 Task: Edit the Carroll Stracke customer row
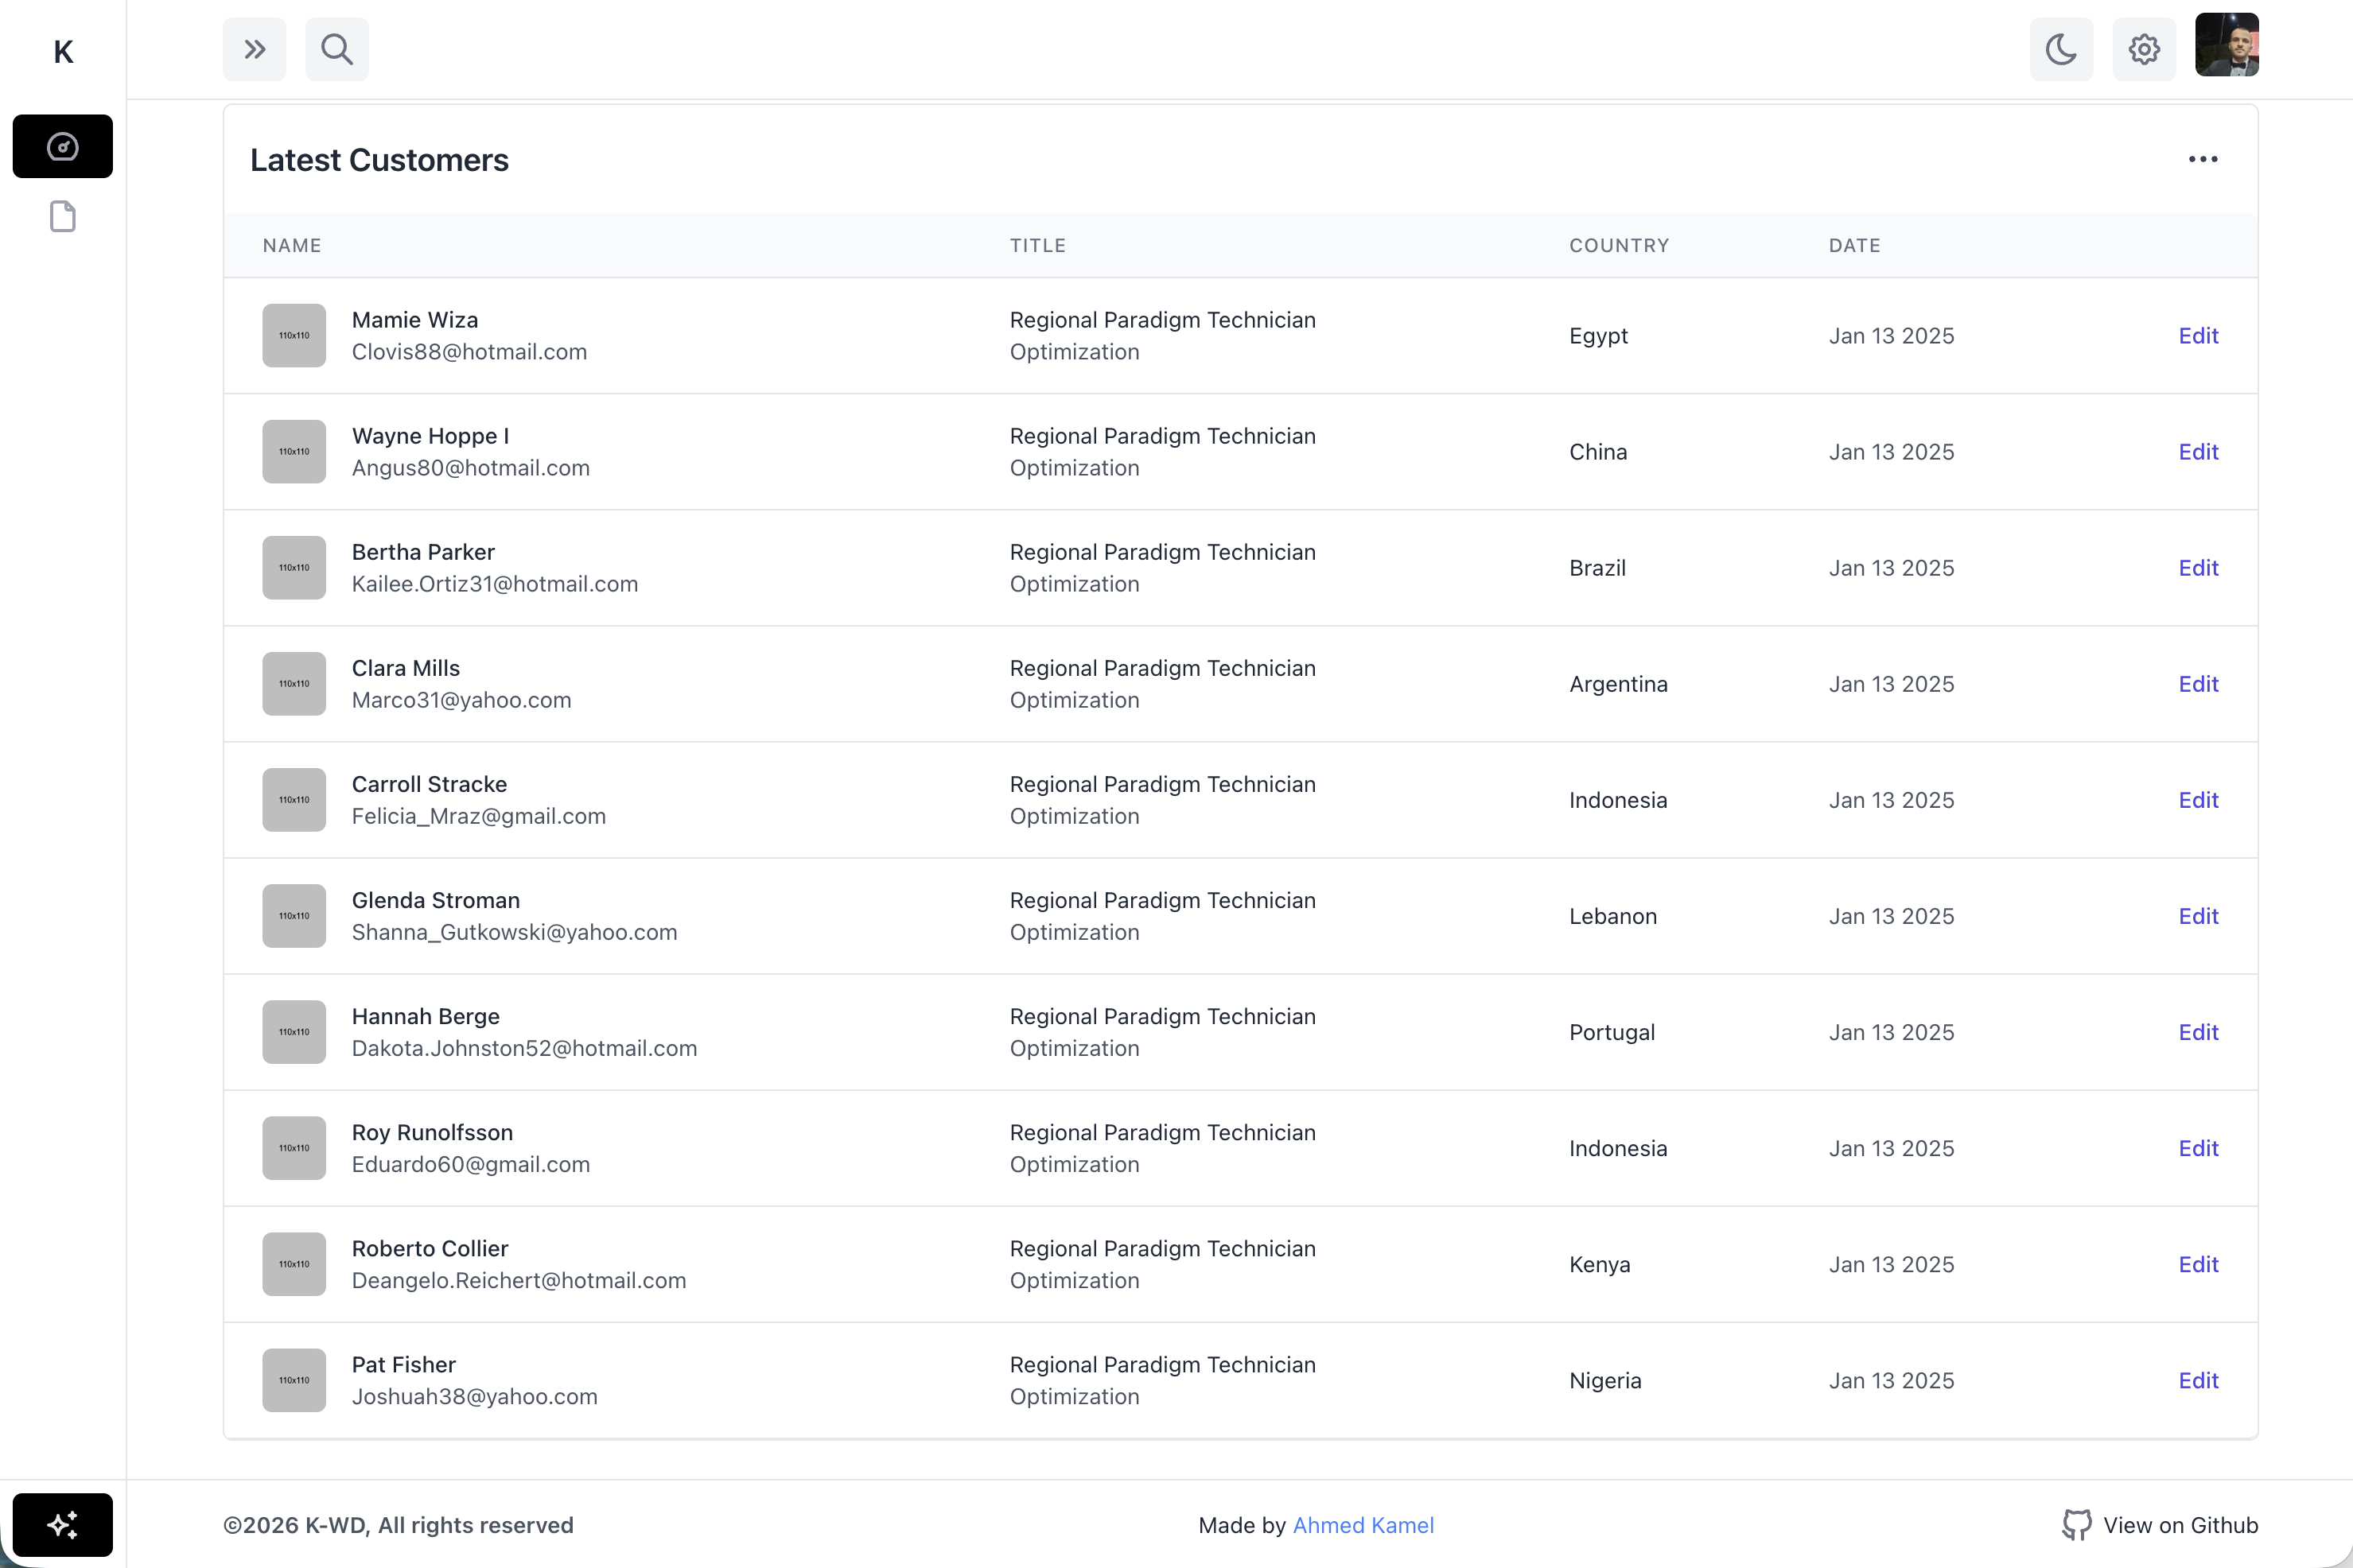2198,800
